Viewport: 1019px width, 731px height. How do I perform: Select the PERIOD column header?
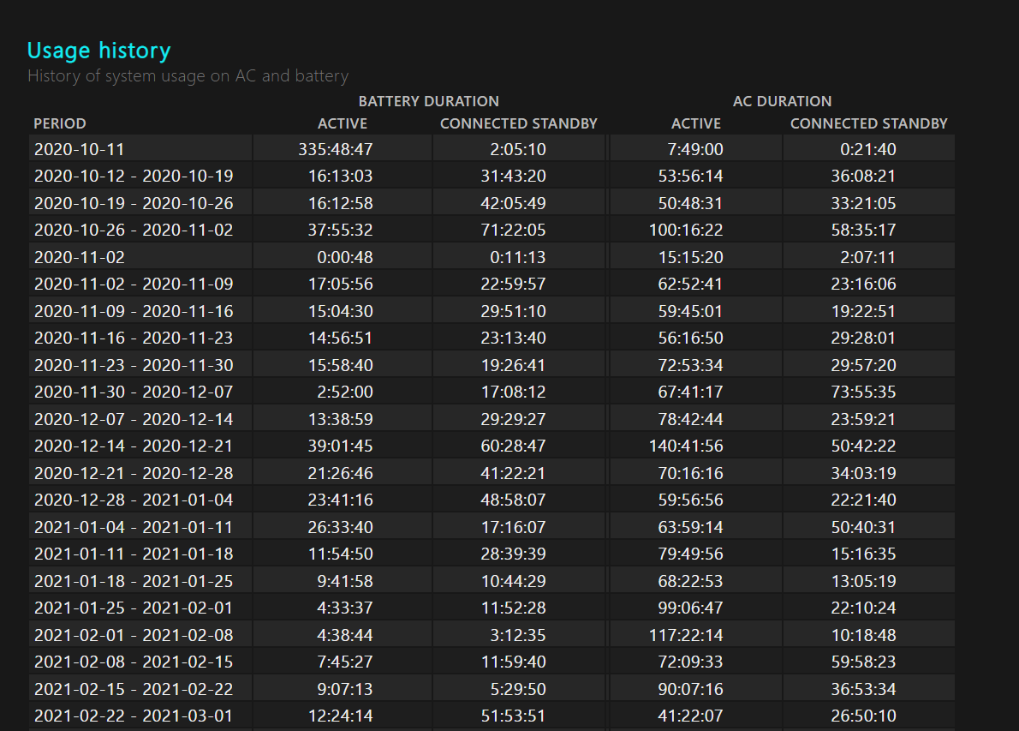click(60, 123)
